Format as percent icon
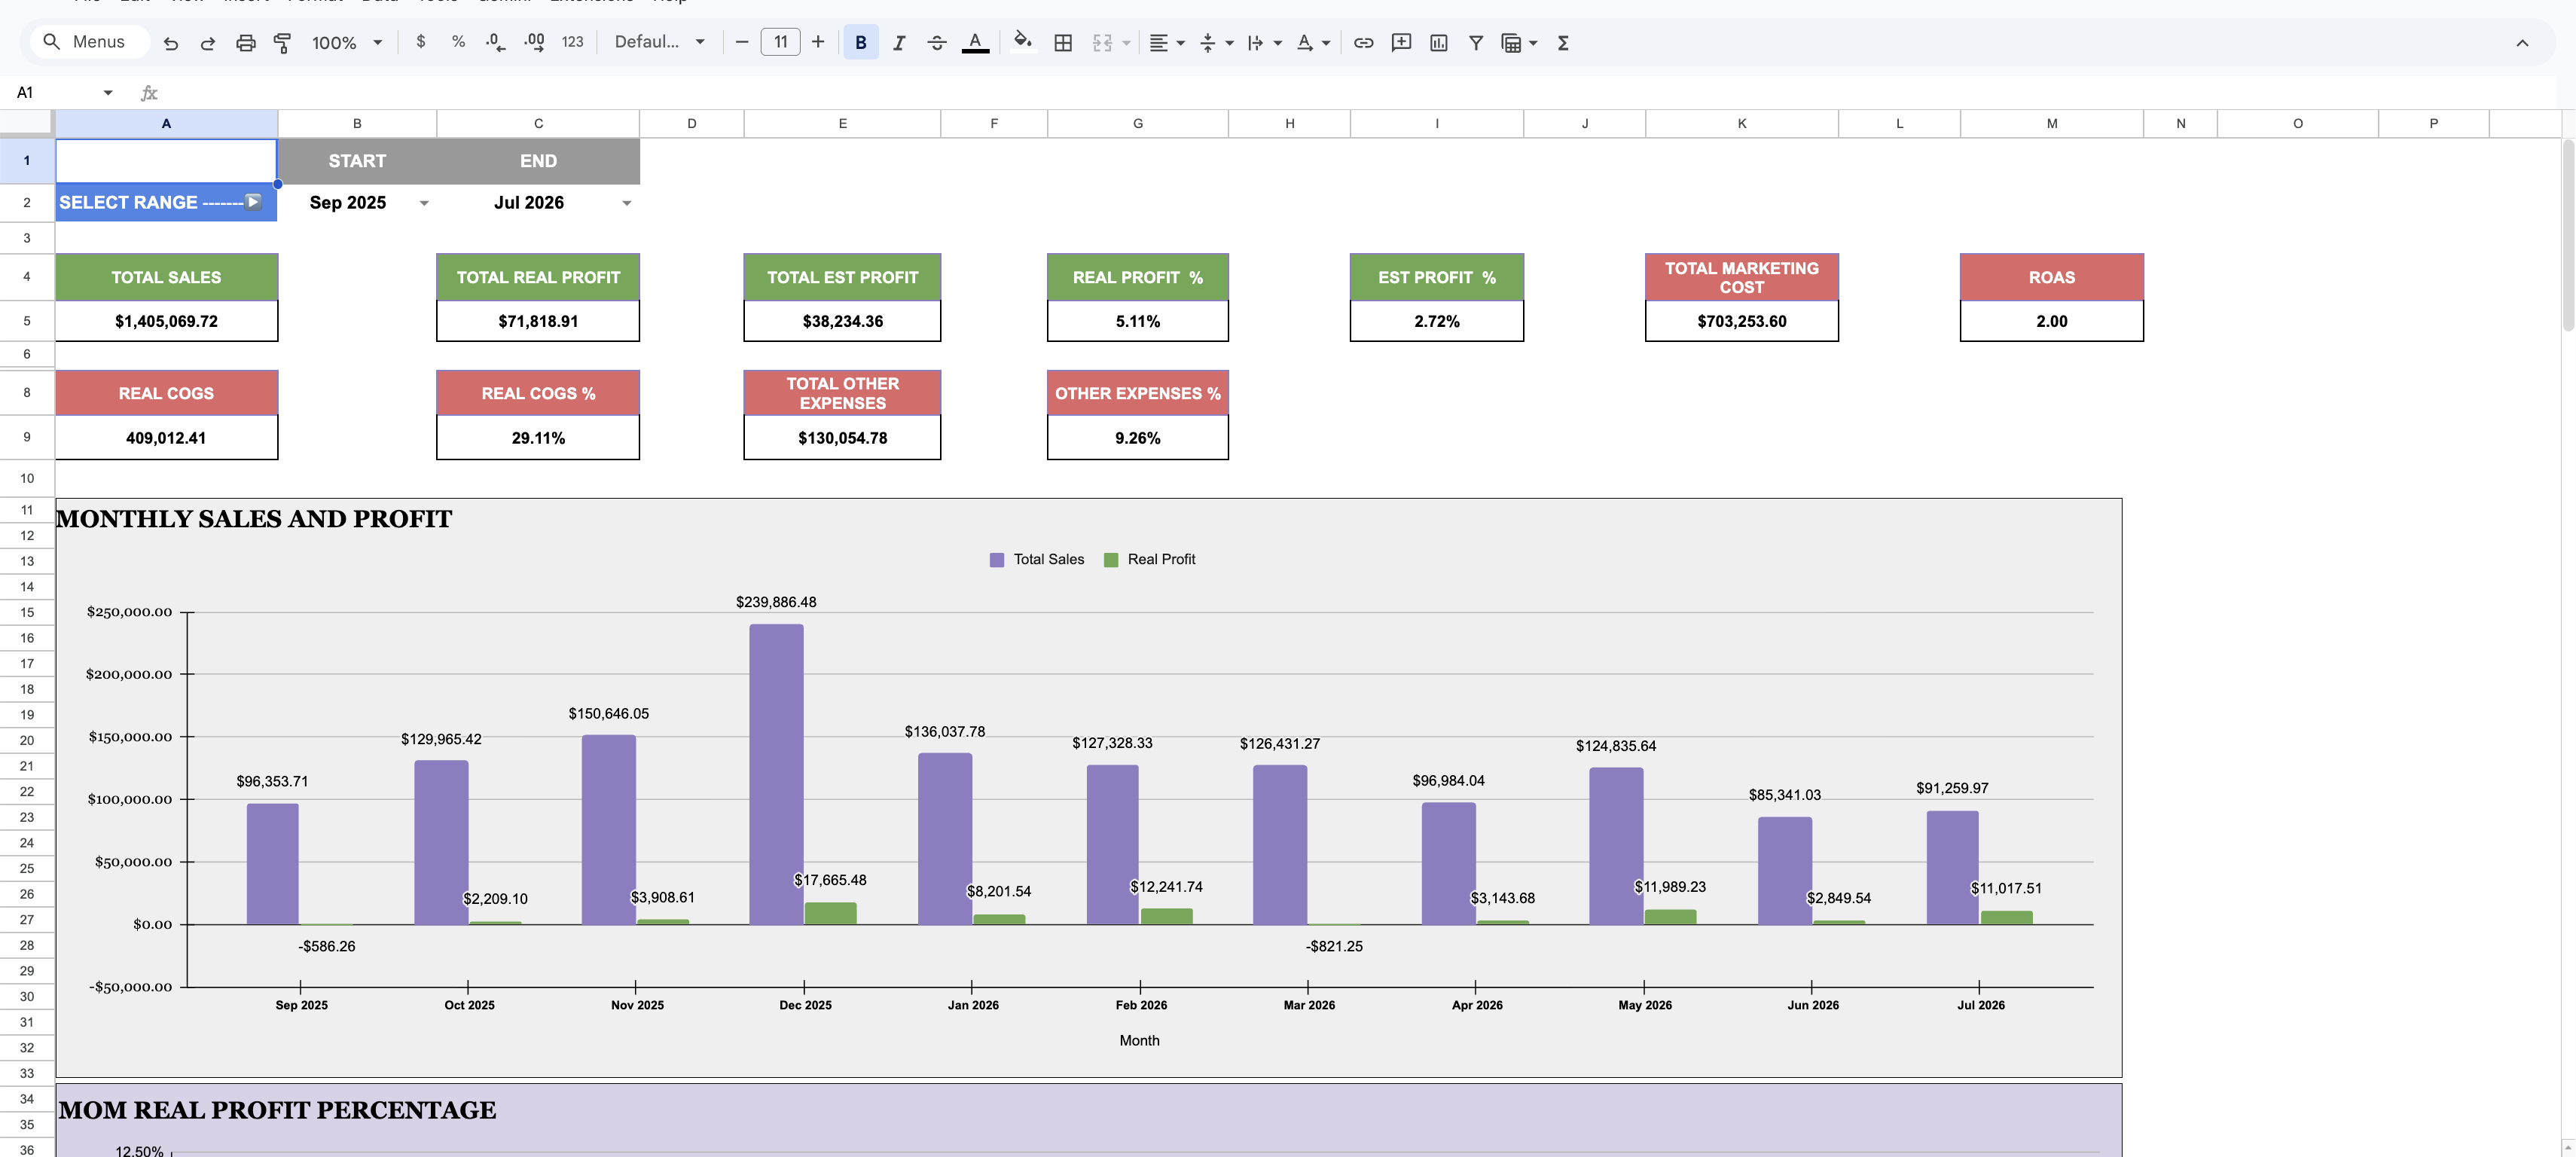This screenshot has width=2576, height=1157. coord(458,42)
